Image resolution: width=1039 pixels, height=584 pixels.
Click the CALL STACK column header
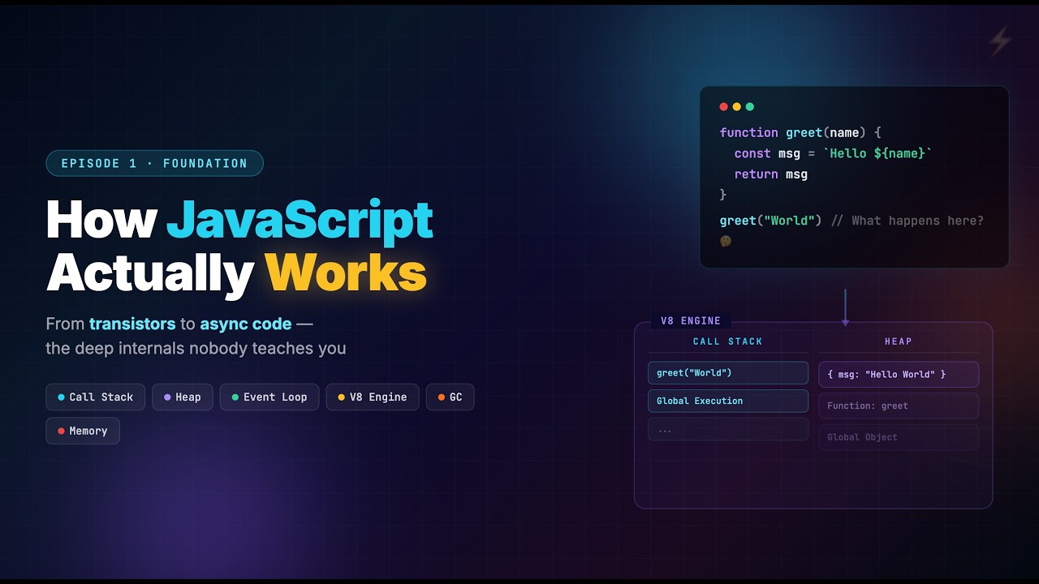tap(728, 341)
